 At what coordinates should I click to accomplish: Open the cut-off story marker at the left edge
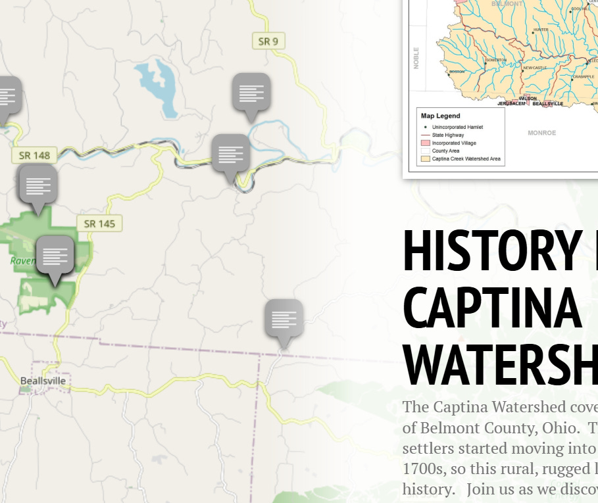(9, 100)
